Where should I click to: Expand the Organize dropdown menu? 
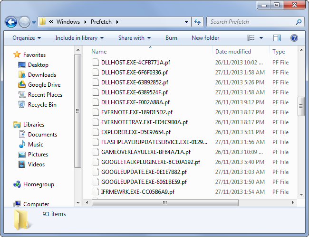(x=27, y=38)
